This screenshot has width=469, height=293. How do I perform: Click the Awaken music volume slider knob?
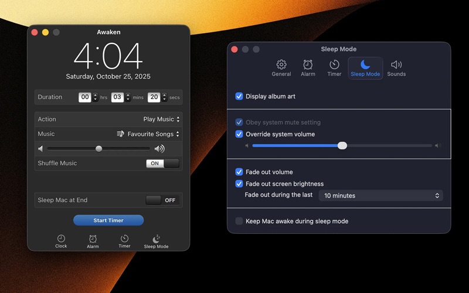click(98, 149)
